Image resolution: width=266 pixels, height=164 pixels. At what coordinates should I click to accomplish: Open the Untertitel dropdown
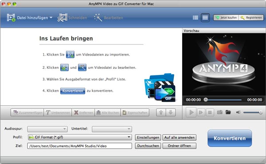tap(112, 129)
